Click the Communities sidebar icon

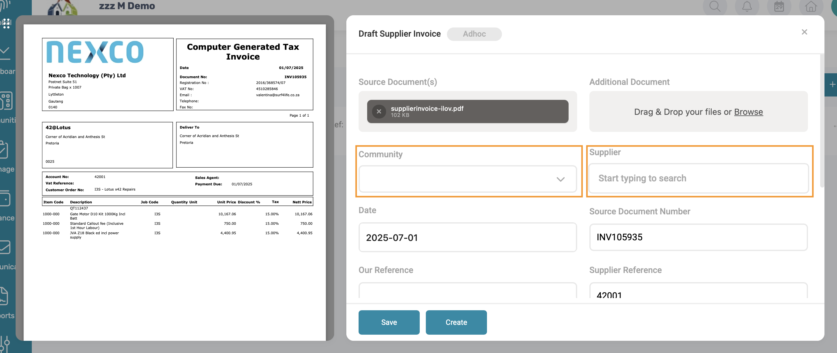(x=6, y=101)
